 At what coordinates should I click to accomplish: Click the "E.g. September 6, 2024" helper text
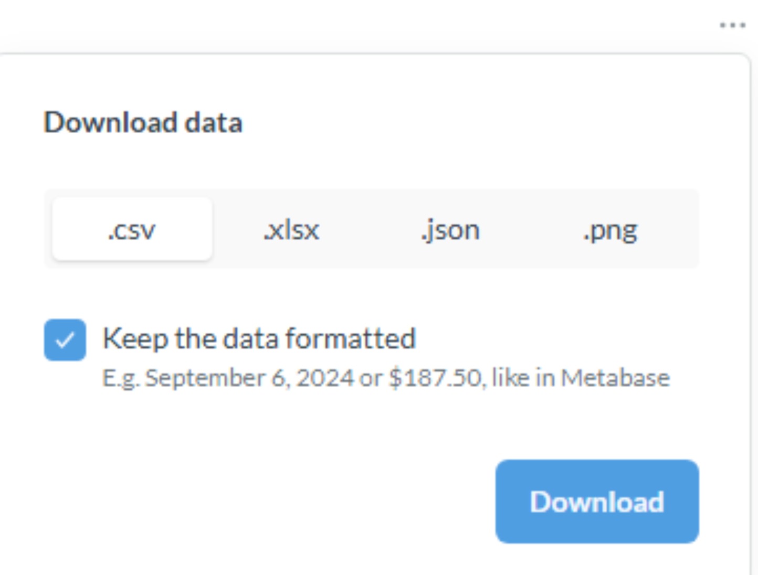pyautogui.click(x=228, y=378)
